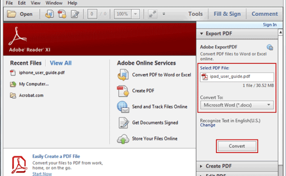Screen dimensions: 286x176
Task: Click the read mode expand arrows icon
Action: click(x=153, y=14)
